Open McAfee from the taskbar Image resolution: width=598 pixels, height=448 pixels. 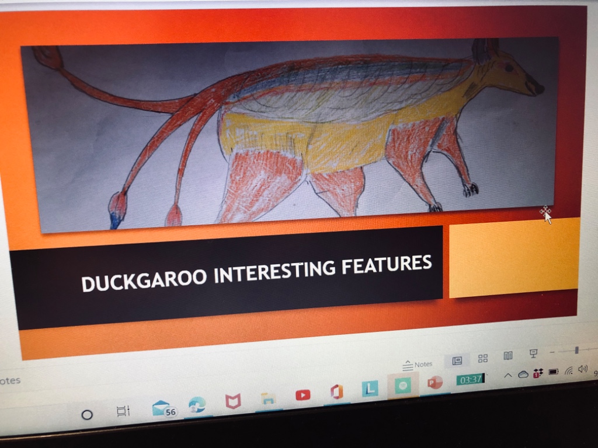tap(233, 401)
